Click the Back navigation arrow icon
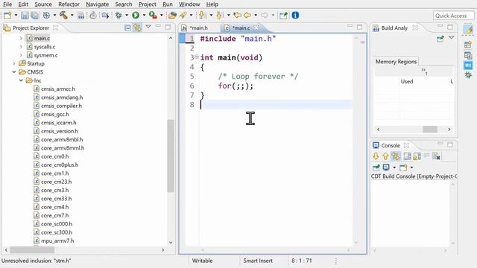Image resolution: width=477 pixels, height=268 pixels. coord(247,15)
